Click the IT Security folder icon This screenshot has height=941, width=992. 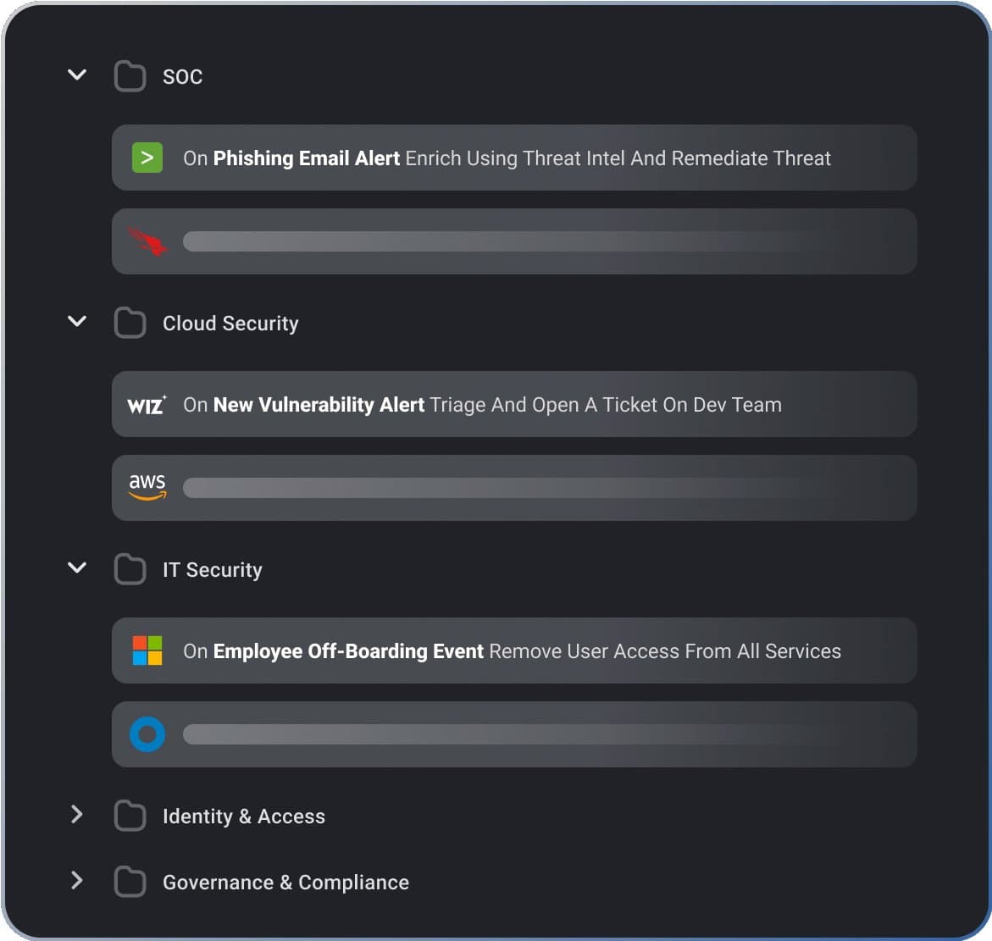click(x=130, y=569)
